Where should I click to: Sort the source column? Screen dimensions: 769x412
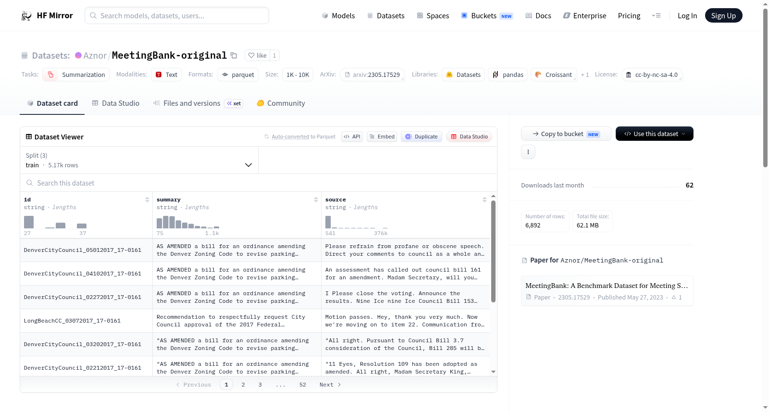[484, 200]
